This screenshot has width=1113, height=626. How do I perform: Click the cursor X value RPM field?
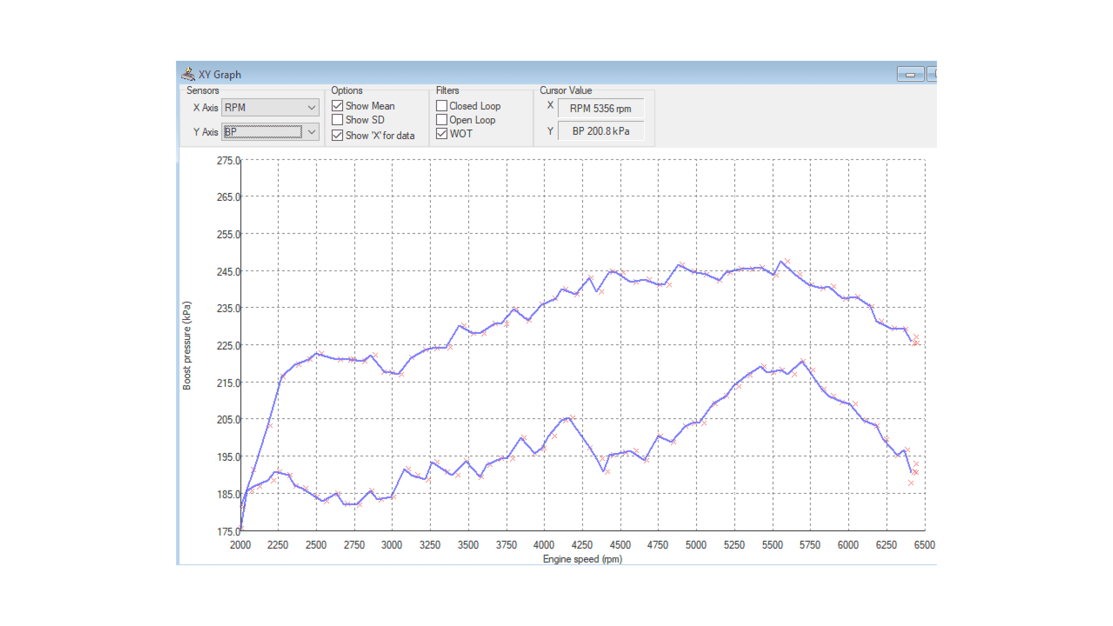coord(600,108)
